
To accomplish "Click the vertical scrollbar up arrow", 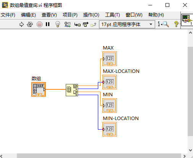I will (190, 33).
